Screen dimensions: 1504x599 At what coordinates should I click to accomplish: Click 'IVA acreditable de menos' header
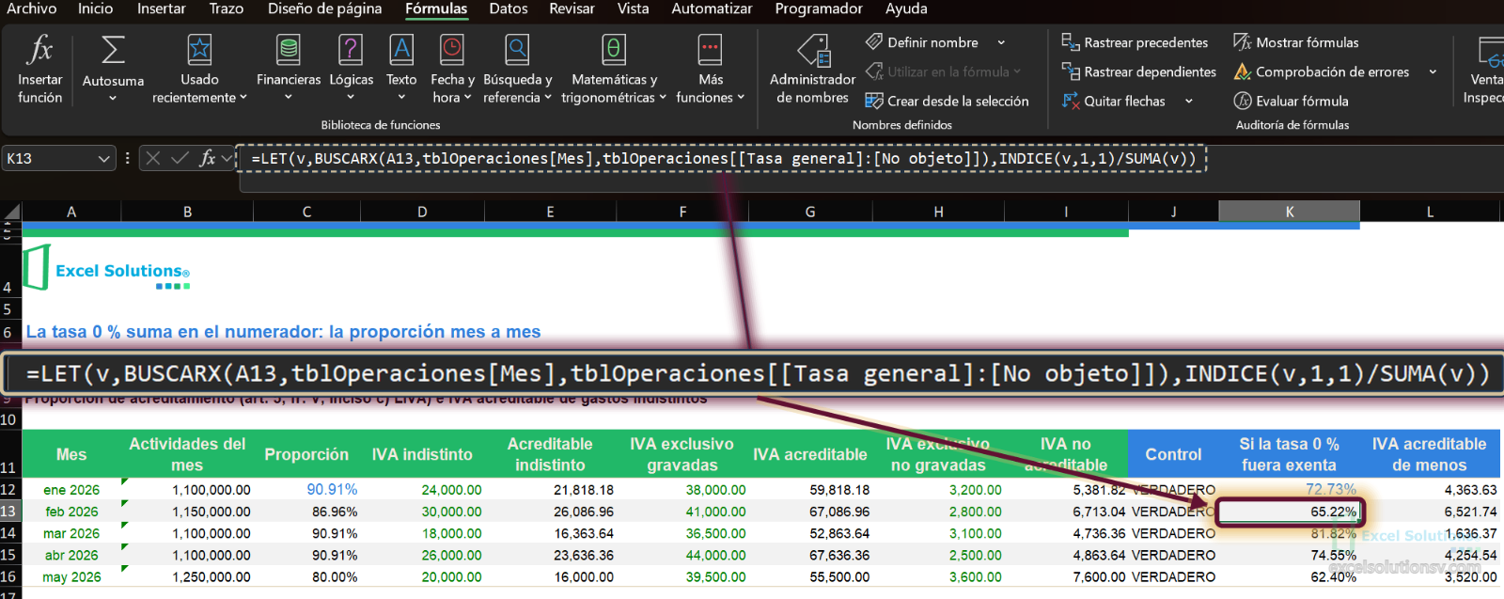tap(1429, 454)
